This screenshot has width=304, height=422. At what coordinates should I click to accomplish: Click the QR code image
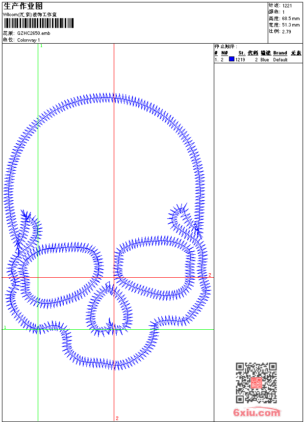[256, 383]
